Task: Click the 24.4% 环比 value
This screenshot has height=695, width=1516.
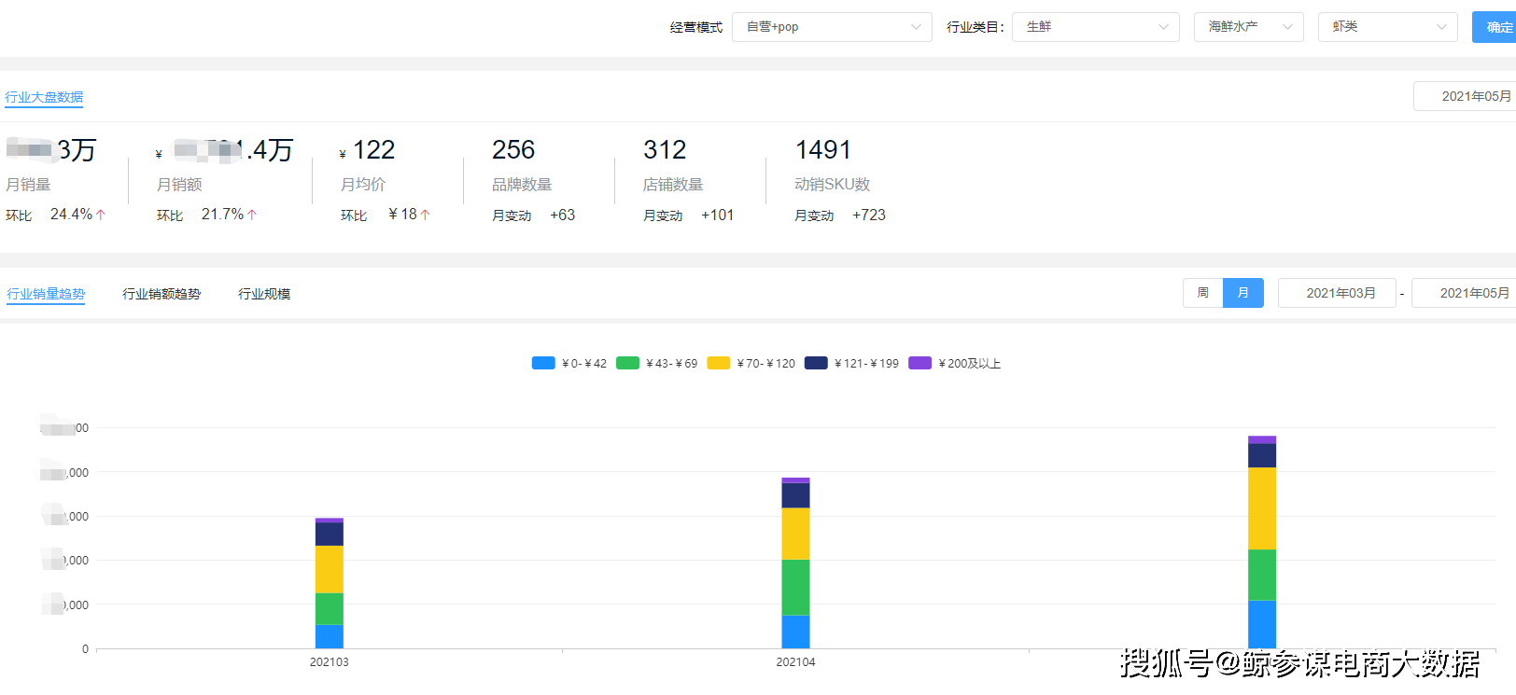Action: pyautogui.click(x=71, y=215)
